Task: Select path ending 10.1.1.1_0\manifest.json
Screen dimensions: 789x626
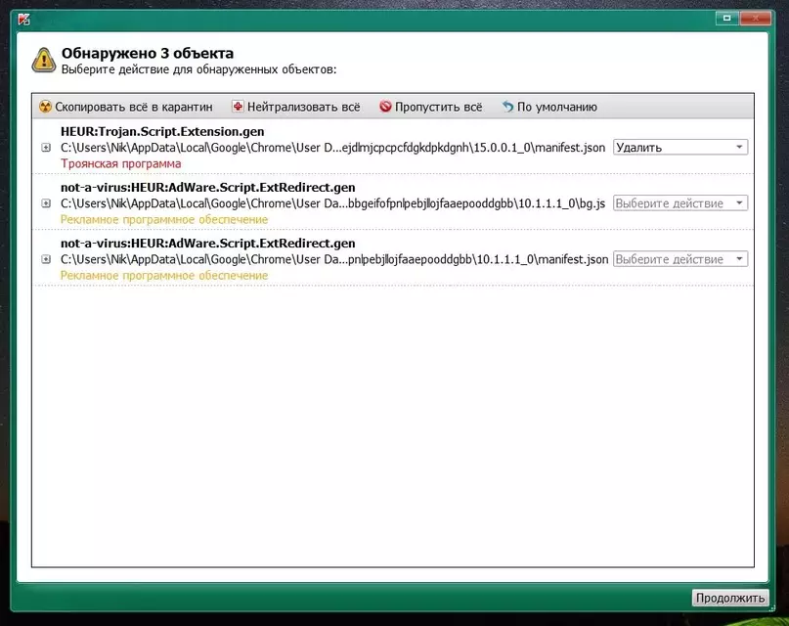Action: [x=334, y=259]
